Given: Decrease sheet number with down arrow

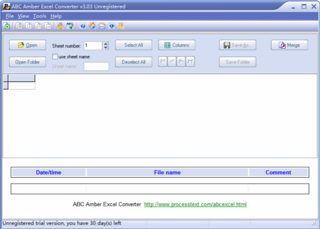Looking at the screenshot, I should (106, 48).
